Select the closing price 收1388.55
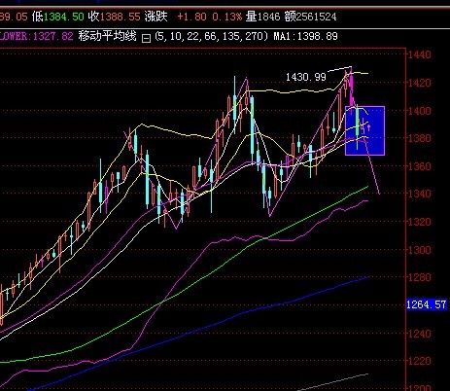The width and height of the screenshot is (450, 391). click(x=115, y=17)
